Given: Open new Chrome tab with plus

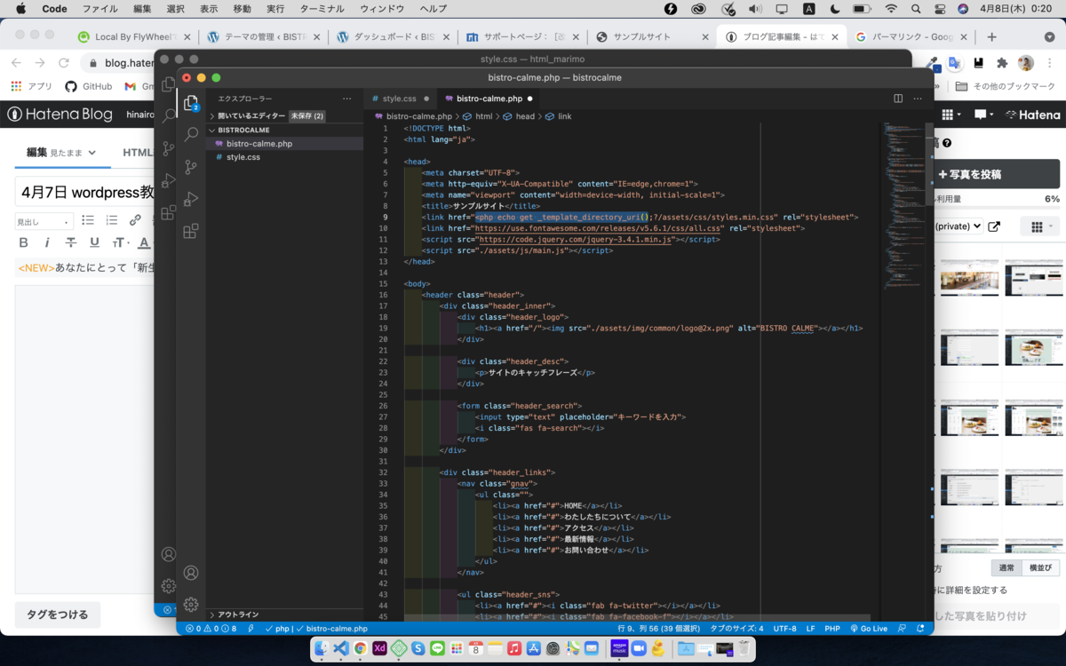Looking at the screenshot, I should (x=991, y=37).
